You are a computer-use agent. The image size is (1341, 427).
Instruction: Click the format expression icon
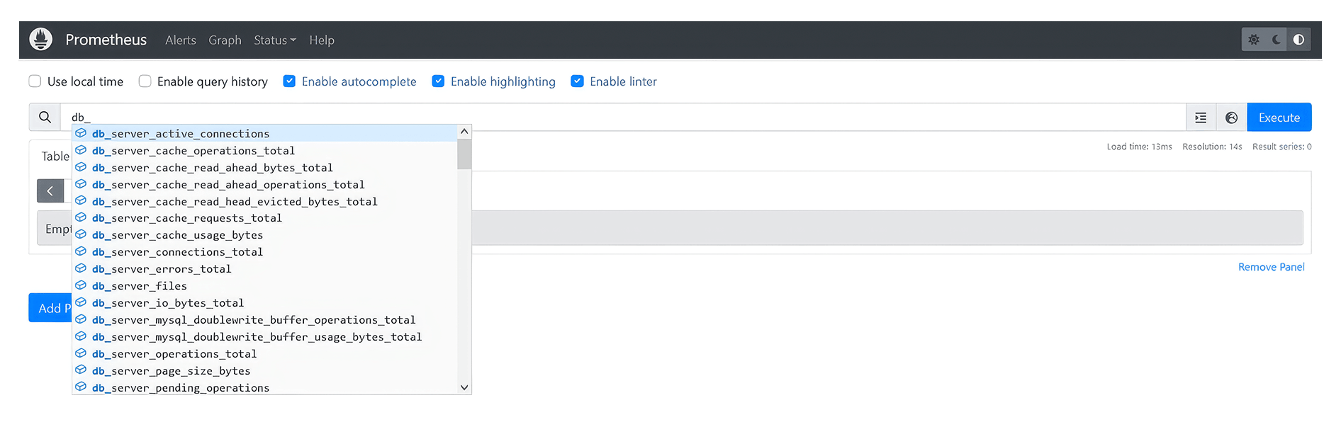pyautogui.click(x=1201, y=118)
